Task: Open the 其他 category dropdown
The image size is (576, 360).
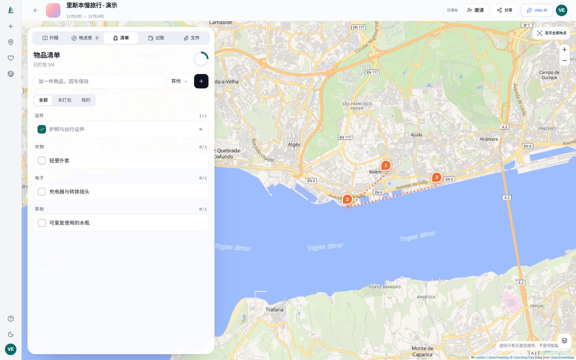Action: [x=179, y=81]
